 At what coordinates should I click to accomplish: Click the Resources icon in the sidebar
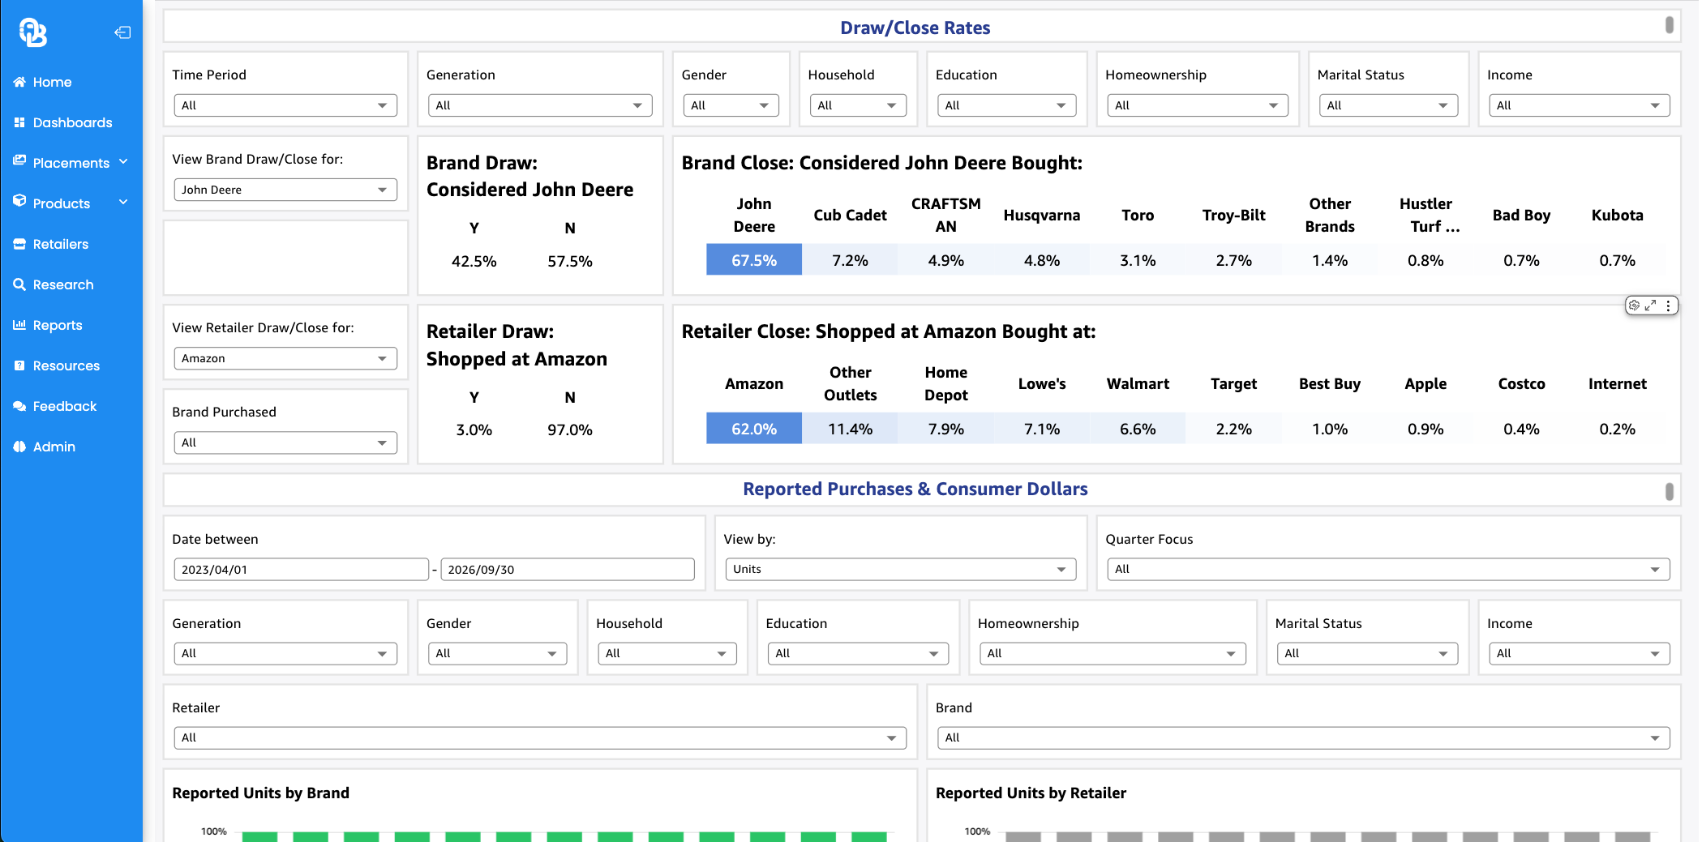(19, 365)
